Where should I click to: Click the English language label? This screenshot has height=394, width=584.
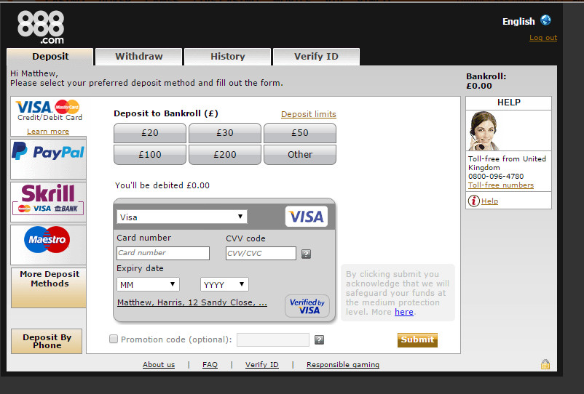pos(518,22)
